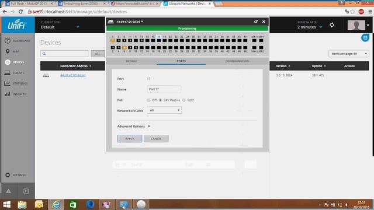
Task: Click Cancel button
Action: pos(156,139)
